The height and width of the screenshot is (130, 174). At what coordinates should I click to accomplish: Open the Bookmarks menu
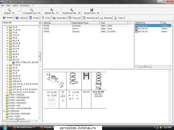click(x=25, y=6)
